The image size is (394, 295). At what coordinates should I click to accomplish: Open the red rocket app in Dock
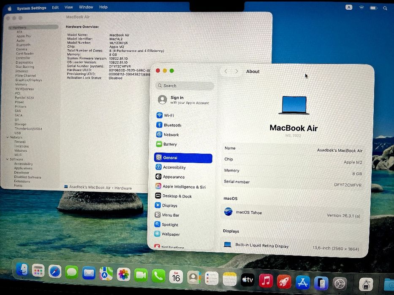pos(284,281)
